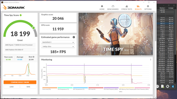
Task: Maximize the 3DMark window
Action: coord(149,2)
